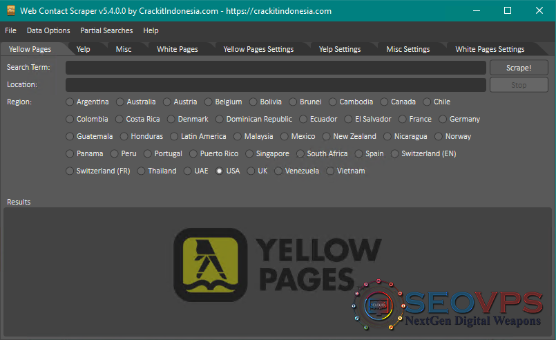Click the Scrape! button
Image resolution: width=556 pixels, height=340 pixels.
(x=519, y=68)
